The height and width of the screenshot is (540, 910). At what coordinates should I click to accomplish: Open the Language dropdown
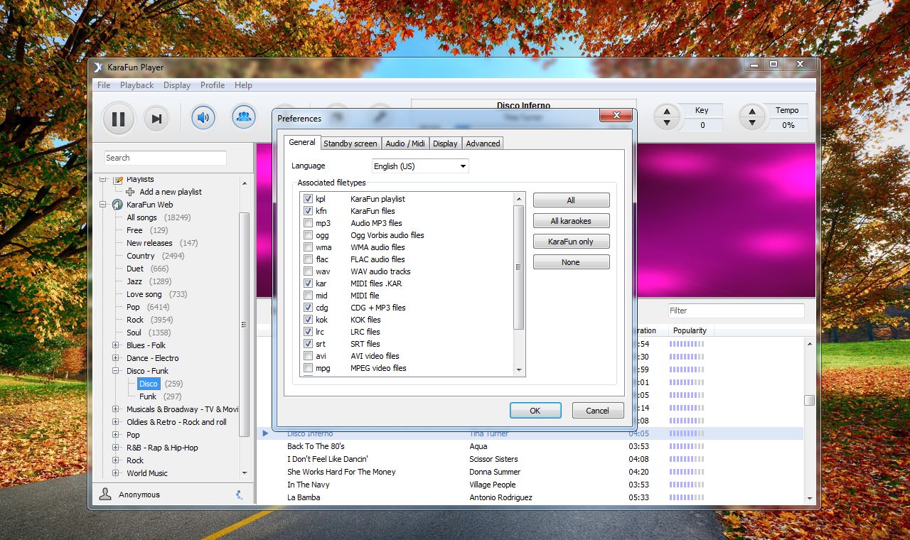(x=420, y=166)
